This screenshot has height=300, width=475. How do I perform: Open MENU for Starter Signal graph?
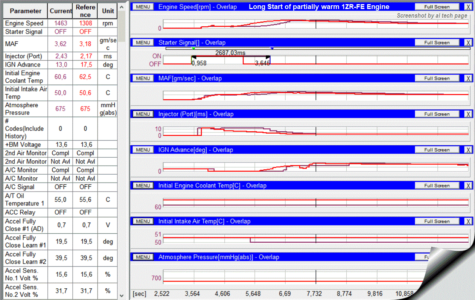pos(143,43)
